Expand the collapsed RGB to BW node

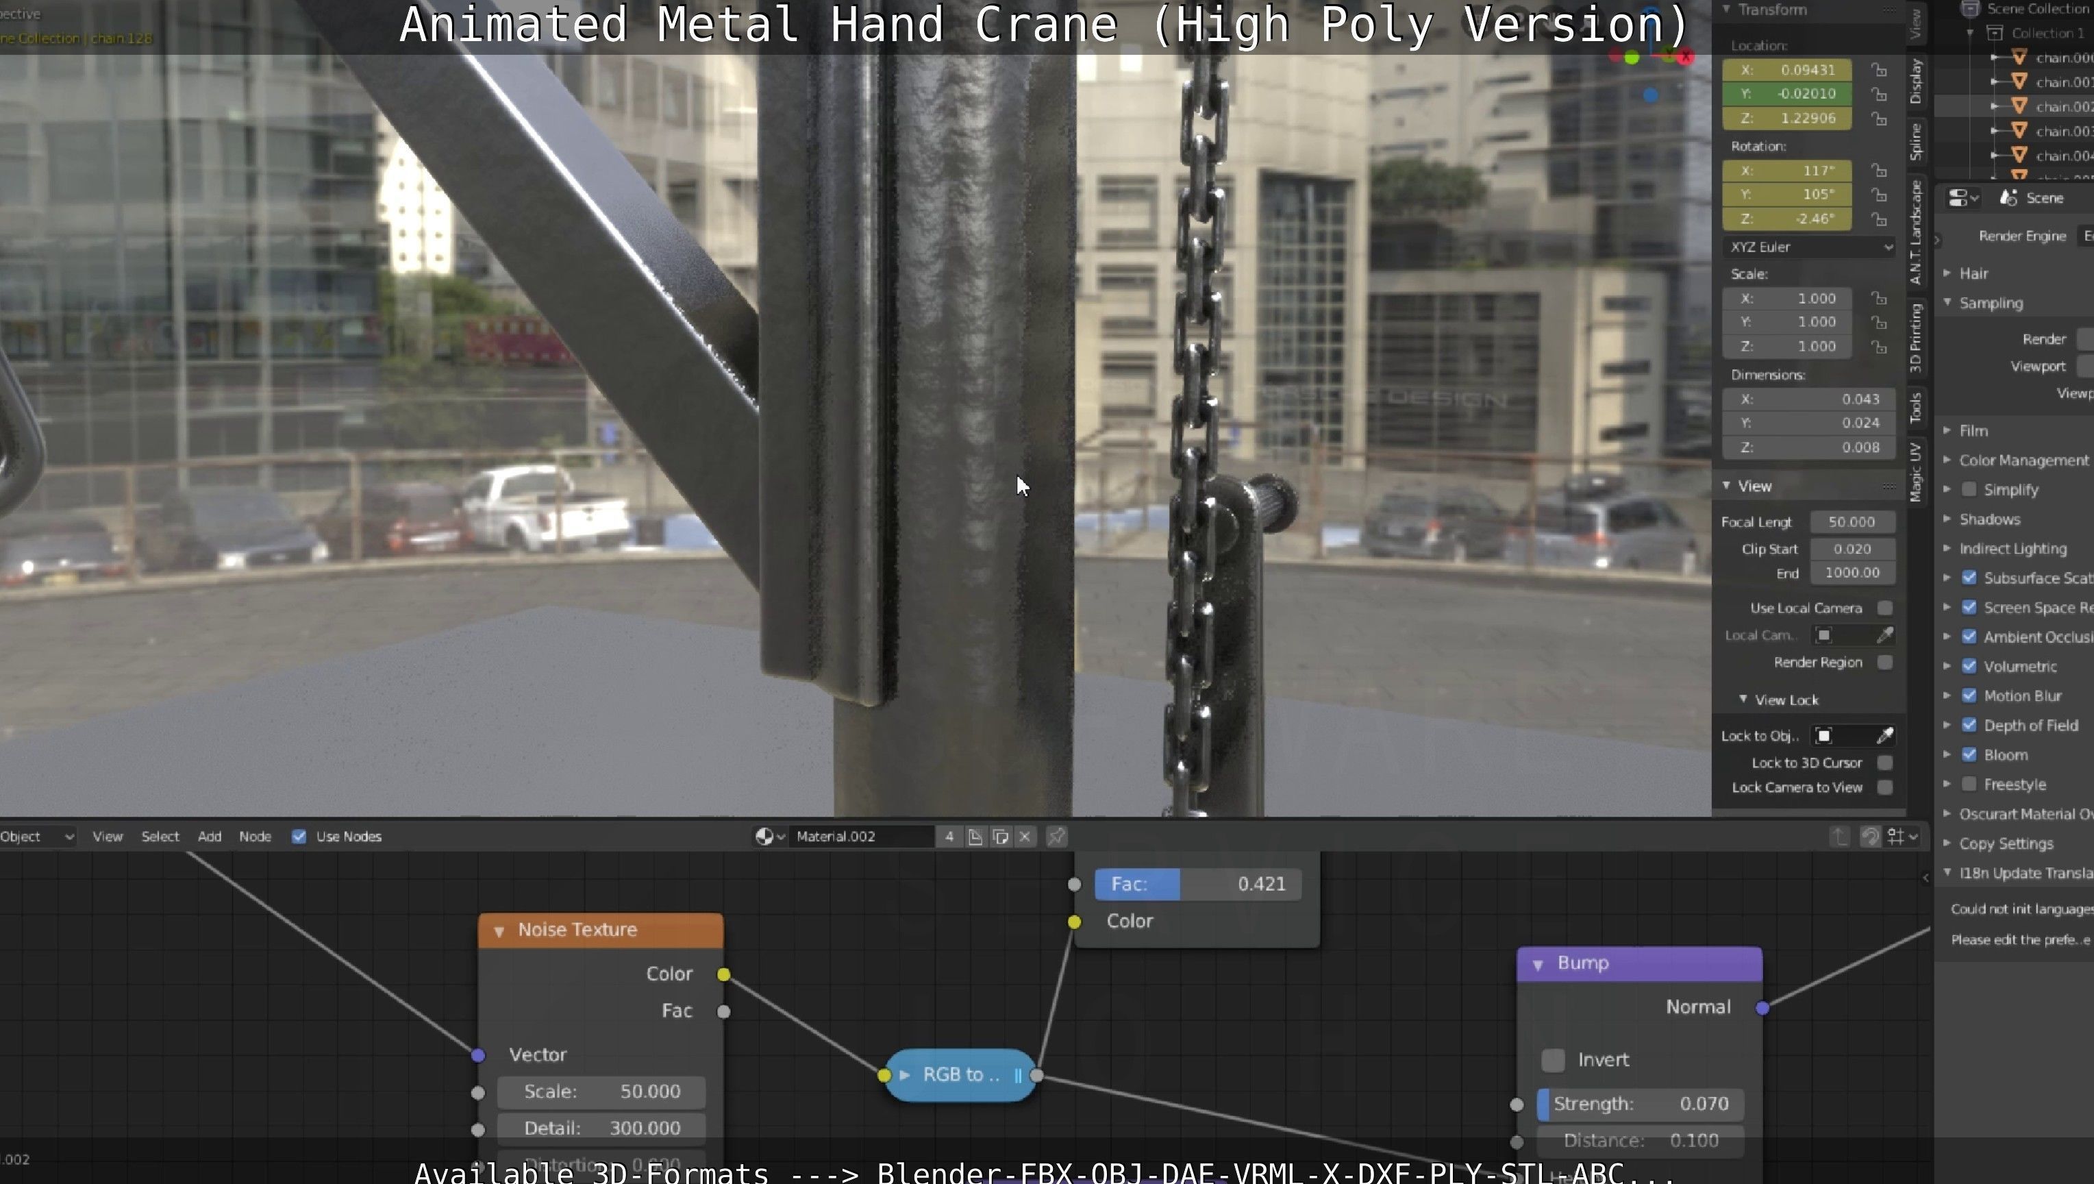tap(905, 1075)
